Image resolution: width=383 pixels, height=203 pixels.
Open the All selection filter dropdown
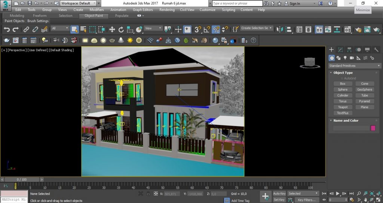pos(60,28)
